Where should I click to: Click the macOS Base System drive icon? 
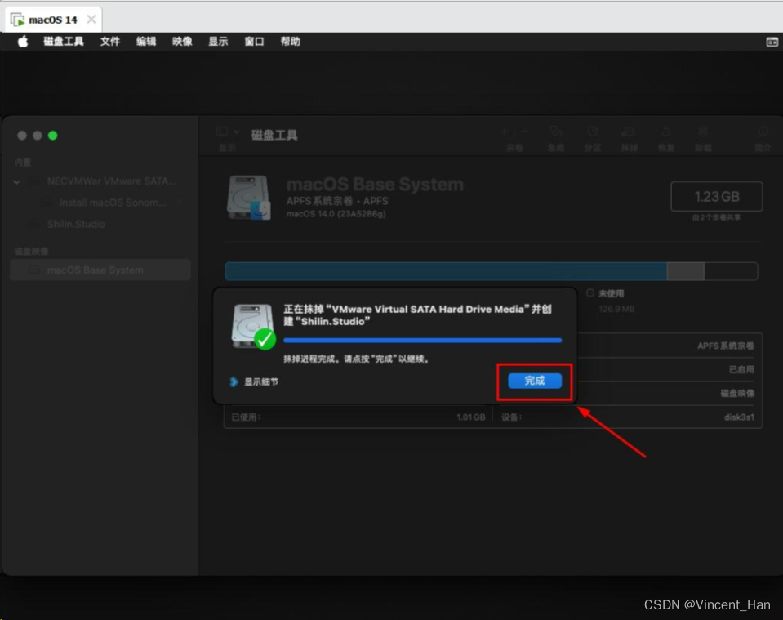click(x=249, y=198)
